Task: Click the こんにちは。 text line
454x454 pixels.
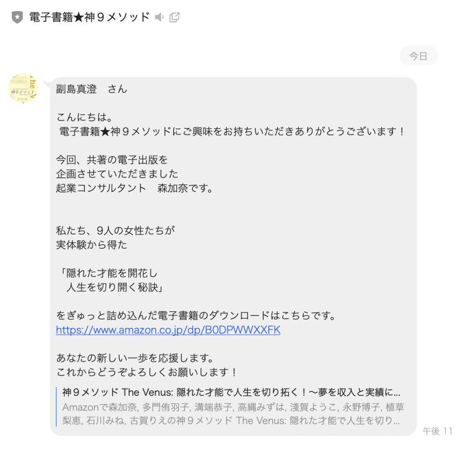Action: tap(85, 117)
